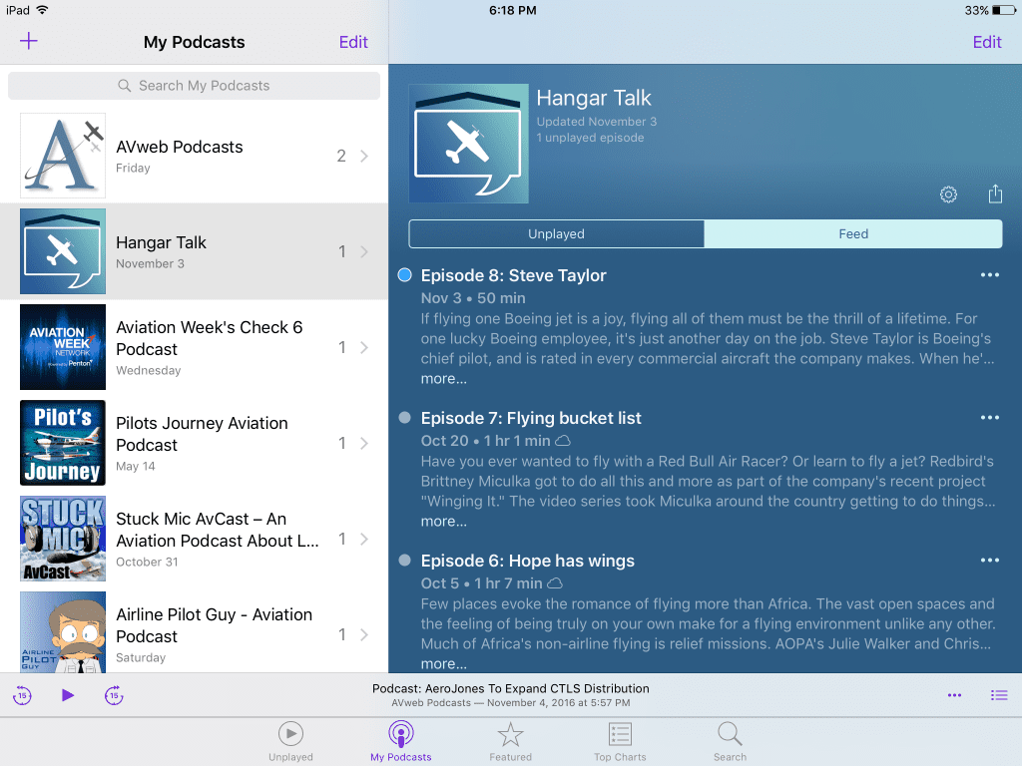
Task: Open Hangar Talk settings gear
Action: click(x=948, y=194)
